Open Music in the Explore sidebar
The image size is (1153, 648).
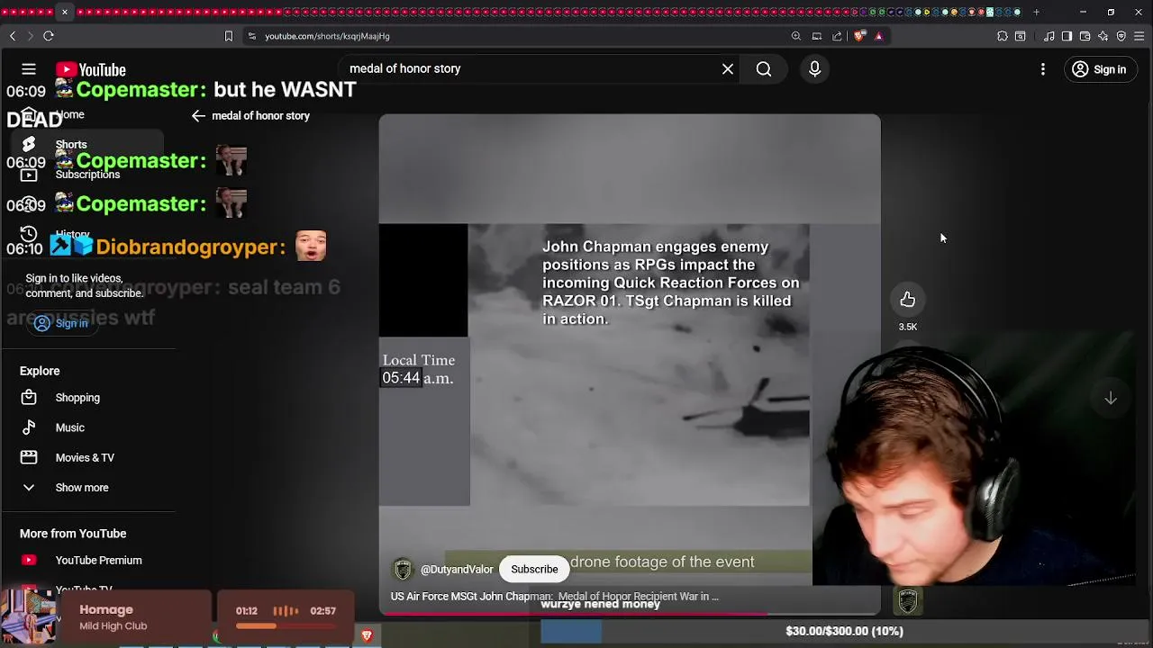tap(69, 427)
